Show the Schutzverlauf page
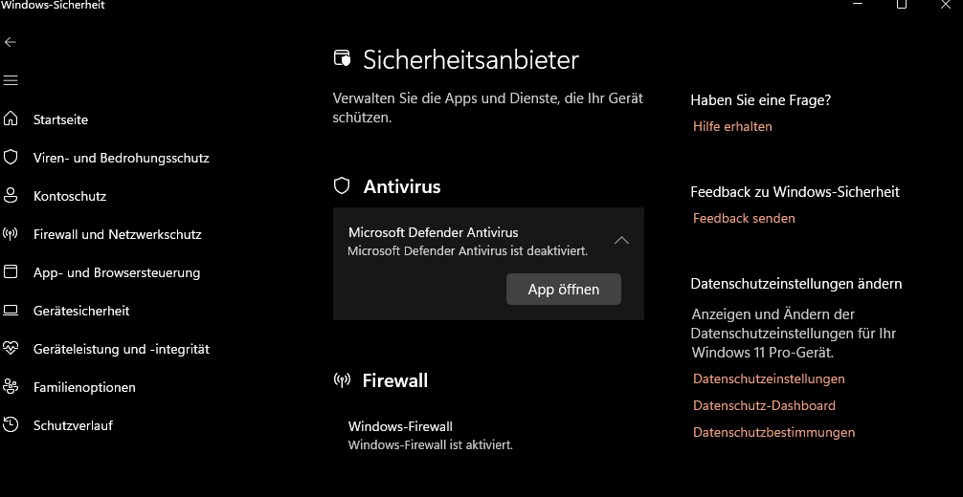 click(73, 426)
